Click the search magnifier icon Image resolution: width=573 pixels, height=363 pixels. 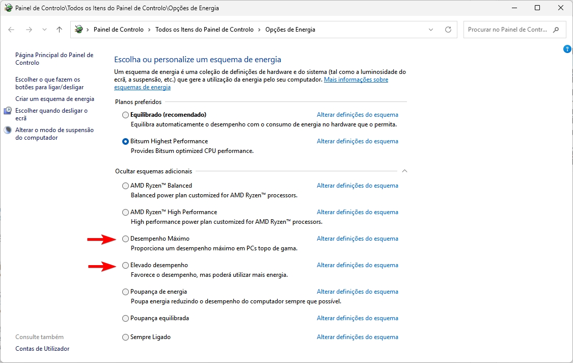click(x=556, y=30)
